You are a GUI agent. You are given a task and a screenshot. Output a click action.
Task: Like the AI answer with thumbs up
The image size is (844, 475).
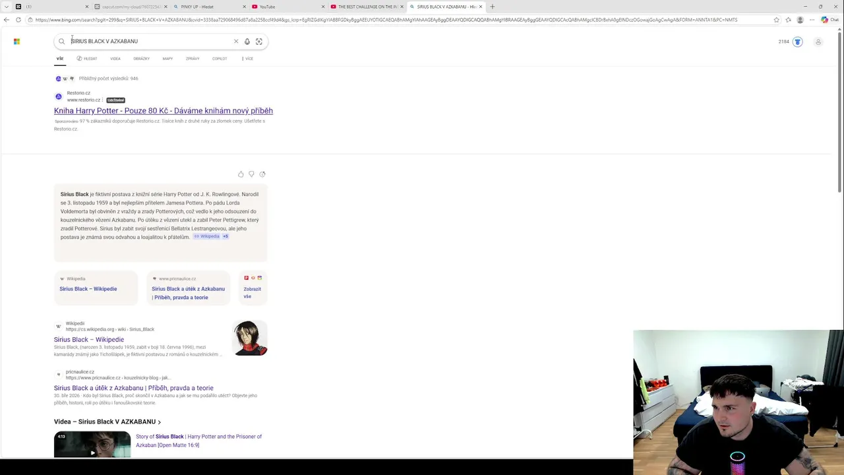coord(241,174)
